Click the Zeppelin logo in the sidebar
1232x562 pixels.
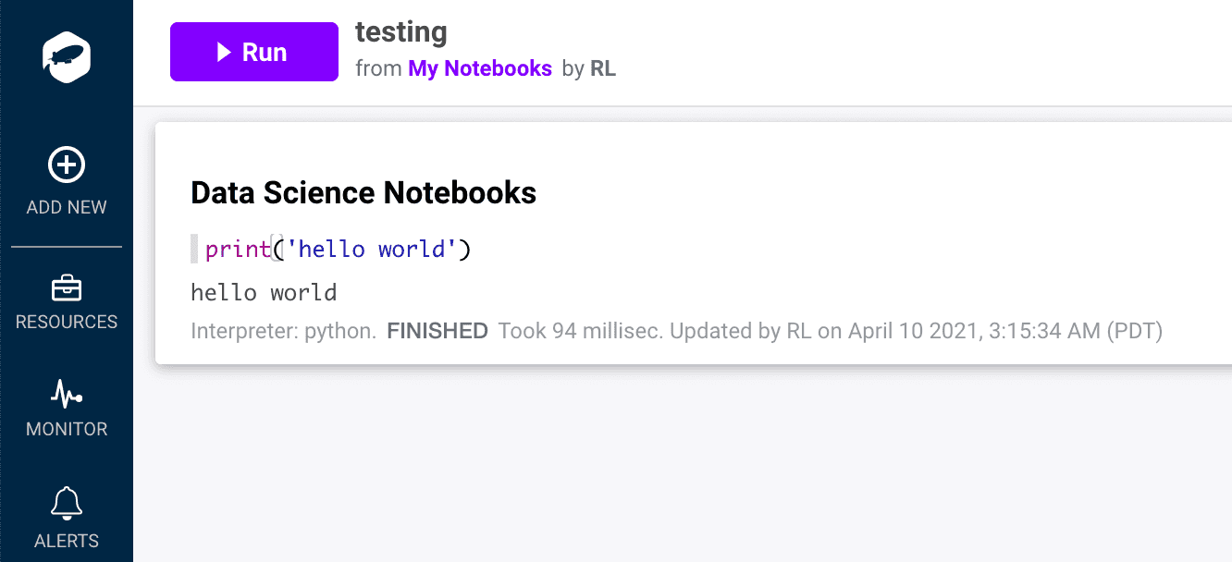pyautogui.click(x=66, y=56)
